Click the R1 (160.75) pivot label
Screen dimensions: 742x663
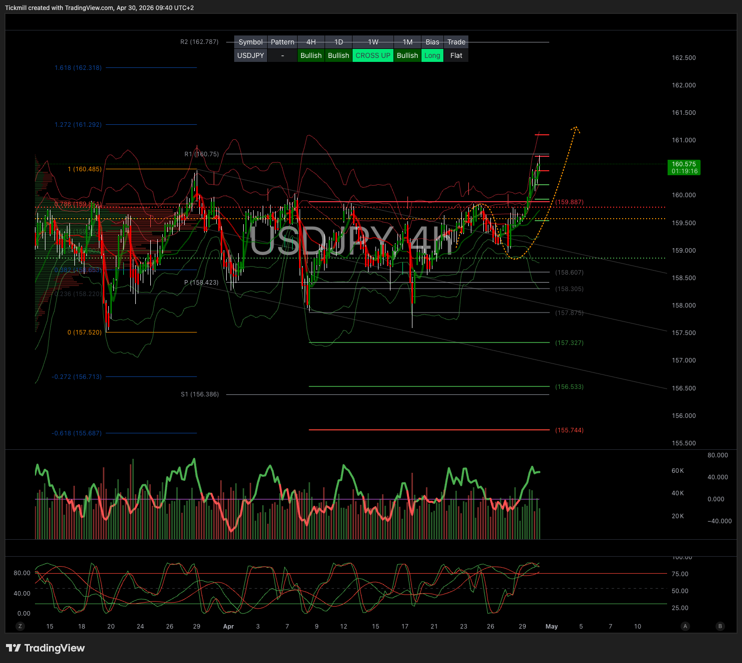click(x=202, y=154)
